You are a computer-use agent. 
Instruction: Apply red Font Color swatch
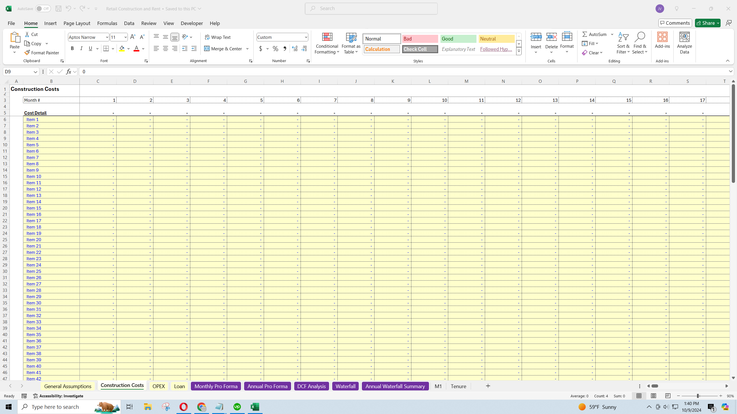coord(136,49)
